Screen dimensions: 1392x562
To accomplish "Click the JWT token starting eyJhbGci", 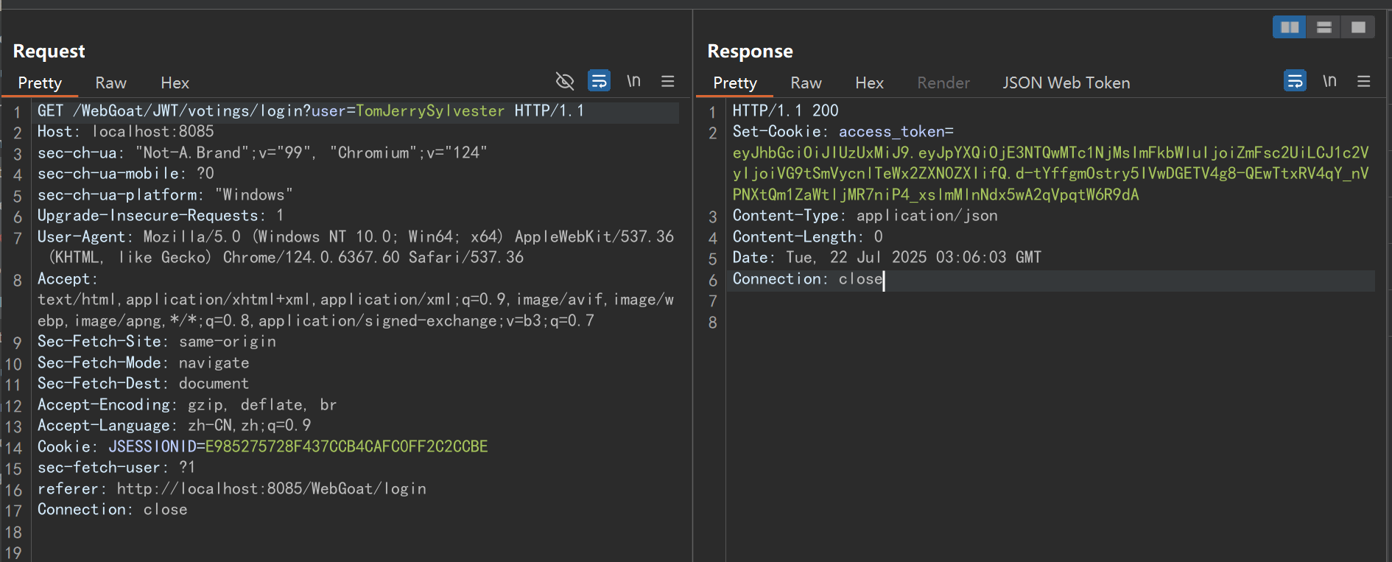I will 1051,173.
